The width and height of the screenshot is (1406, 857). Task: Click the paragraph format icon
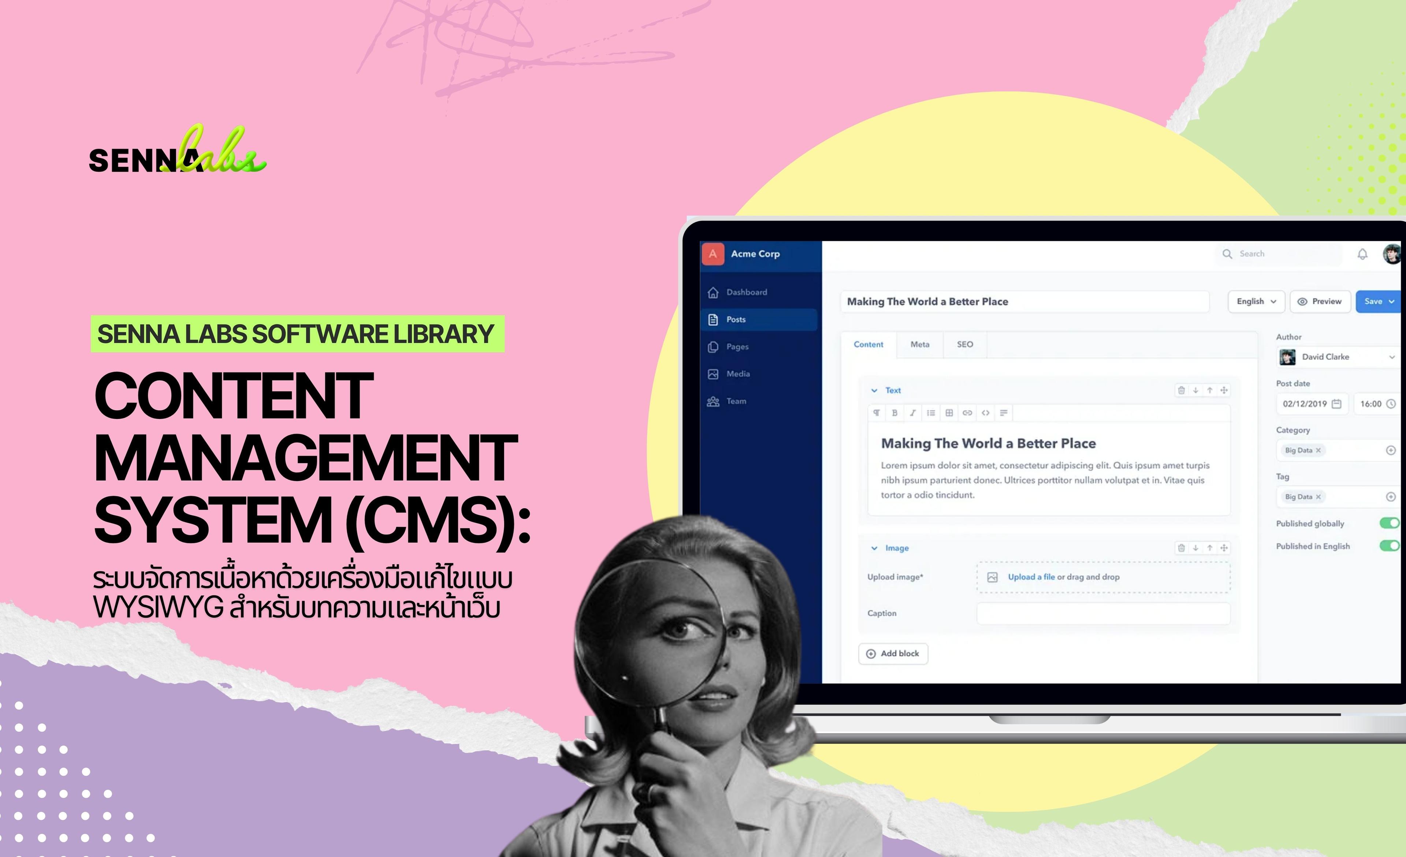pos(877,413)
